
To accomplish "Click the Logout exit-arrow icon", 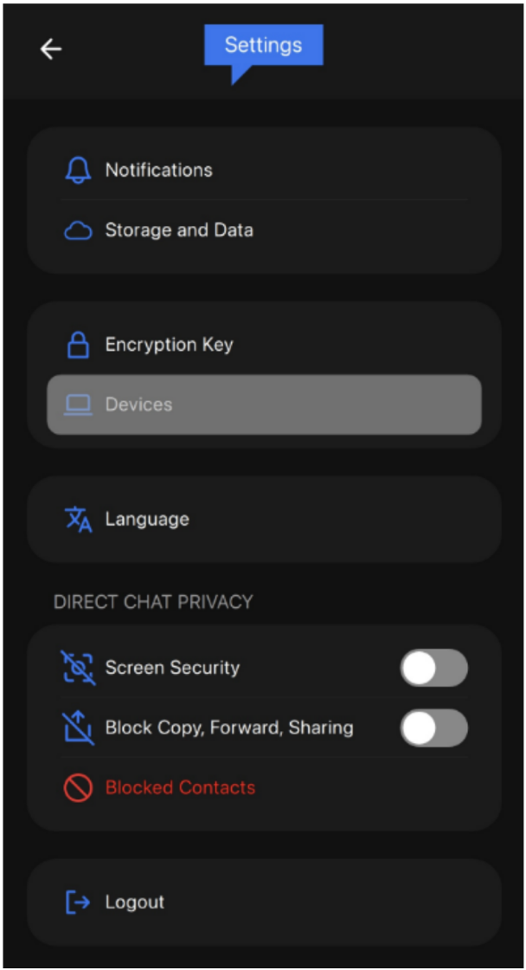I will click(x=79, y=902).
